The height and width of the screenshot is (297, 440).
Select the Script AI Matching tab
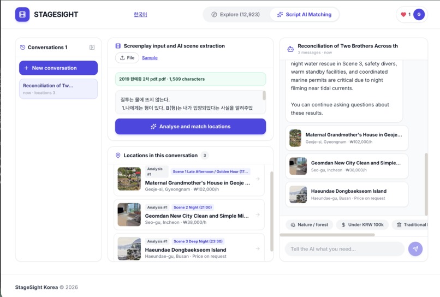304,14
